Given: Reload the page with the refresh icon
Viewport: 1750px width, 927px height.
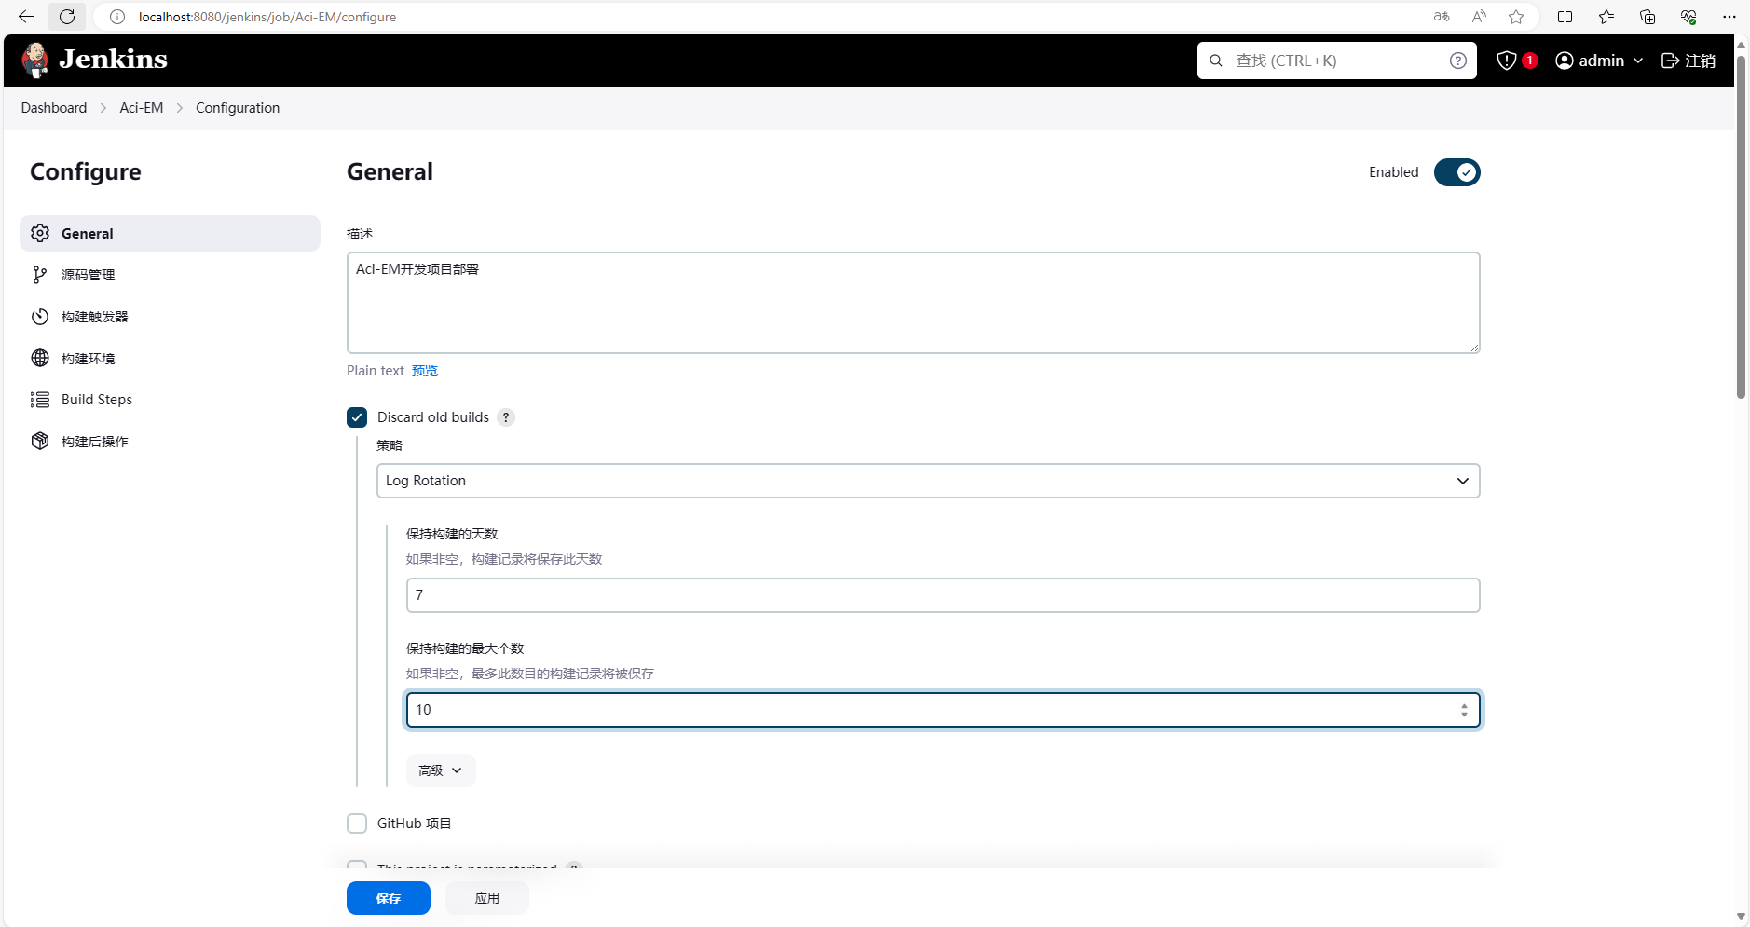Looking at the screenshot, I should click(67, 17).
